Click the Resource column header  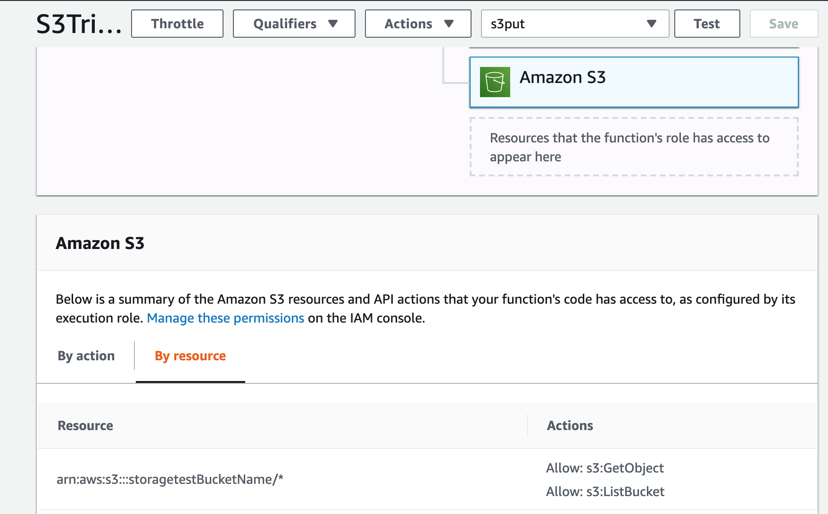pyautogui.click(x=85, y=426)
